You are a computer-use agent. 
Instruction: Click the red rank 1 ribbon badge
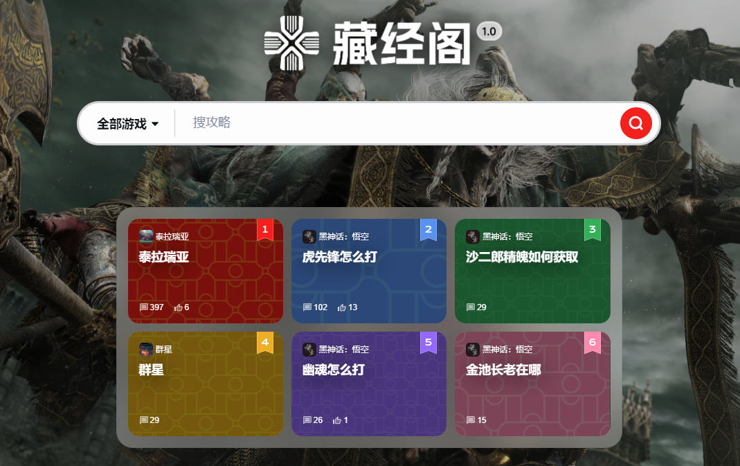[265, 230]
